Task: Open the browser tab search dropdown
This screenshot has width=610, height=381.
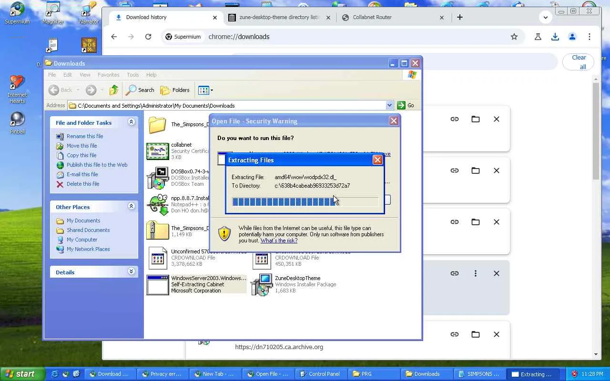Action: [x=546, y=17]
